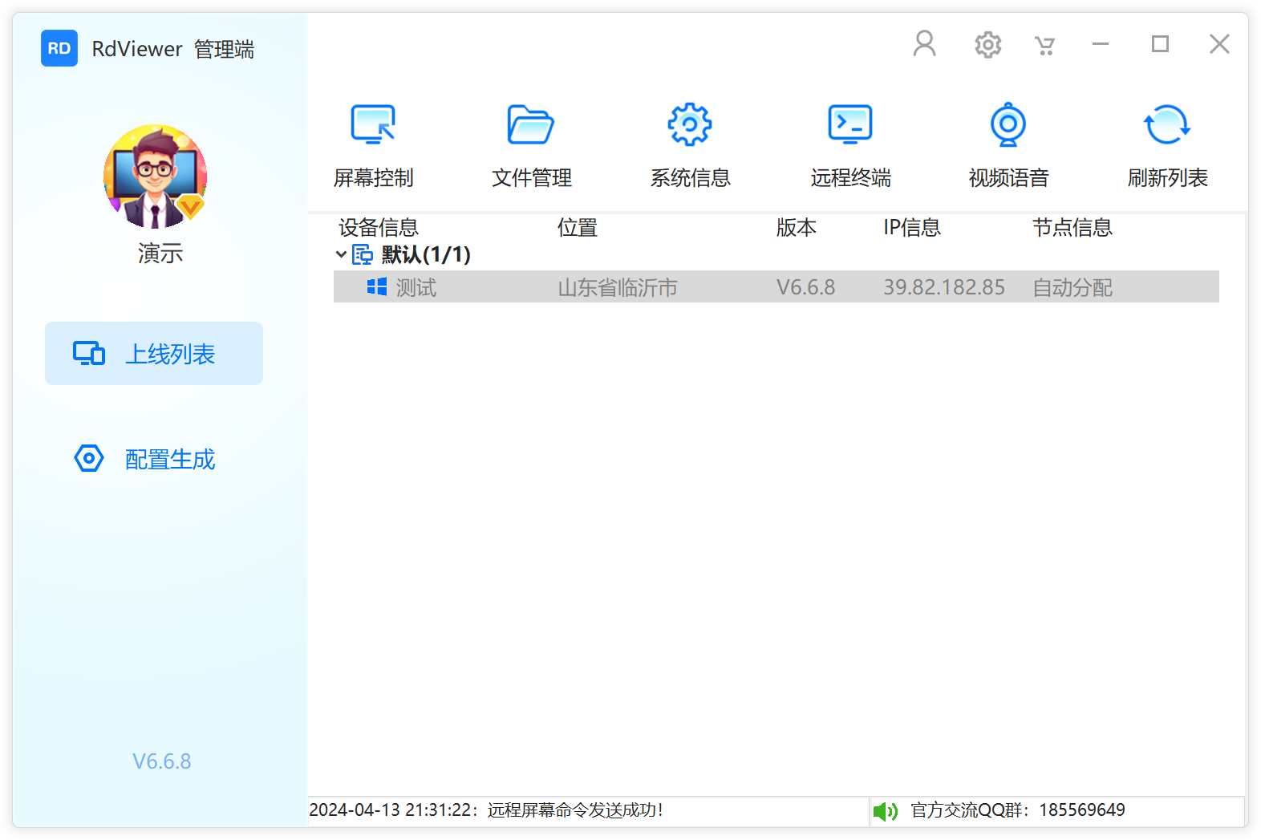Minimize the RdViewer window
The image size is (1261, 840).
(x=1101, y=44)
